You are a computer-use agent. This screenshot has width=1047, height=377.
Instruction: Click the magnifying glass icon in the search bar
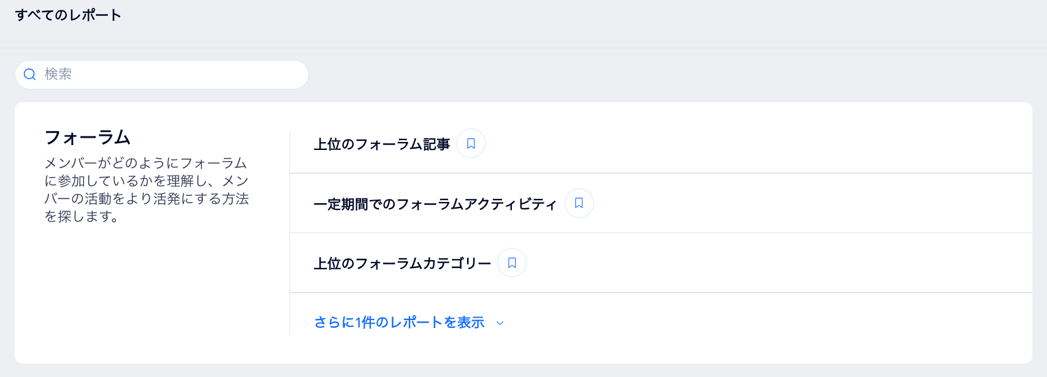[29, 74]
